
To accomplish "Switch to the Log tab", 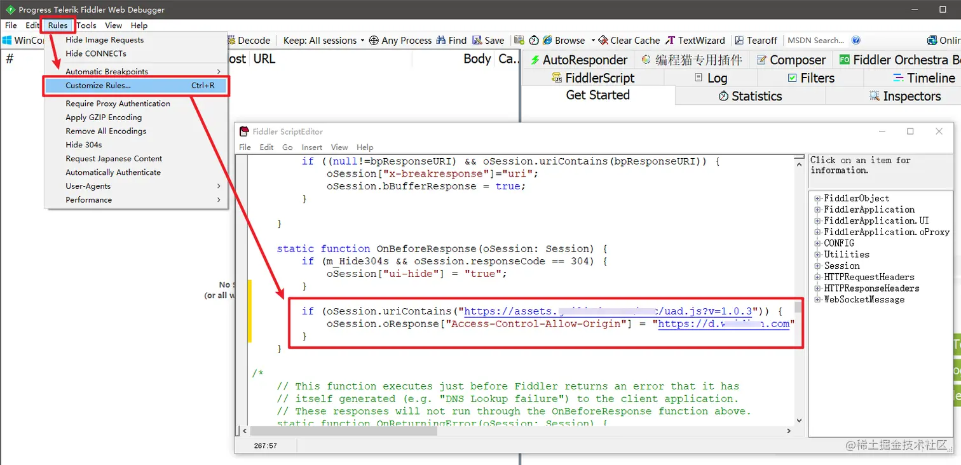I will pyautogui.click(x=711, y=77).
